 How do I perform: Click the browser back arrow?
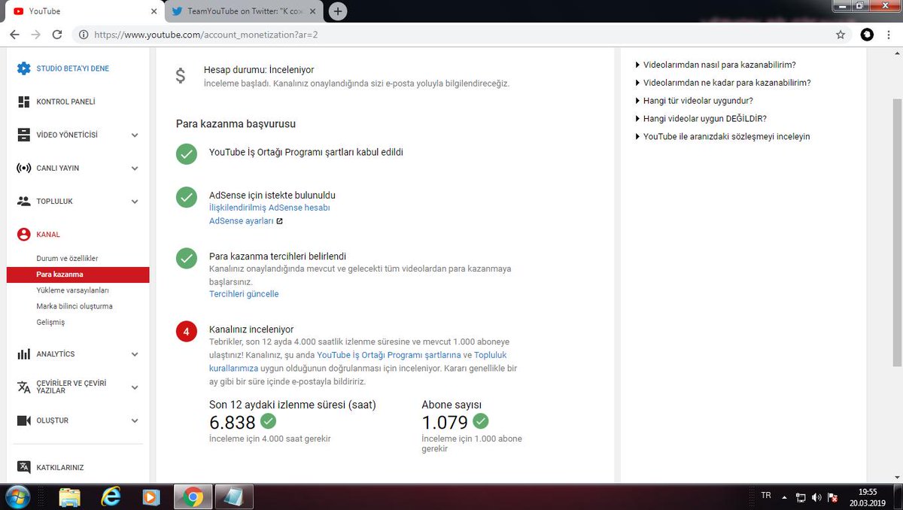click(x=14, y=35)
